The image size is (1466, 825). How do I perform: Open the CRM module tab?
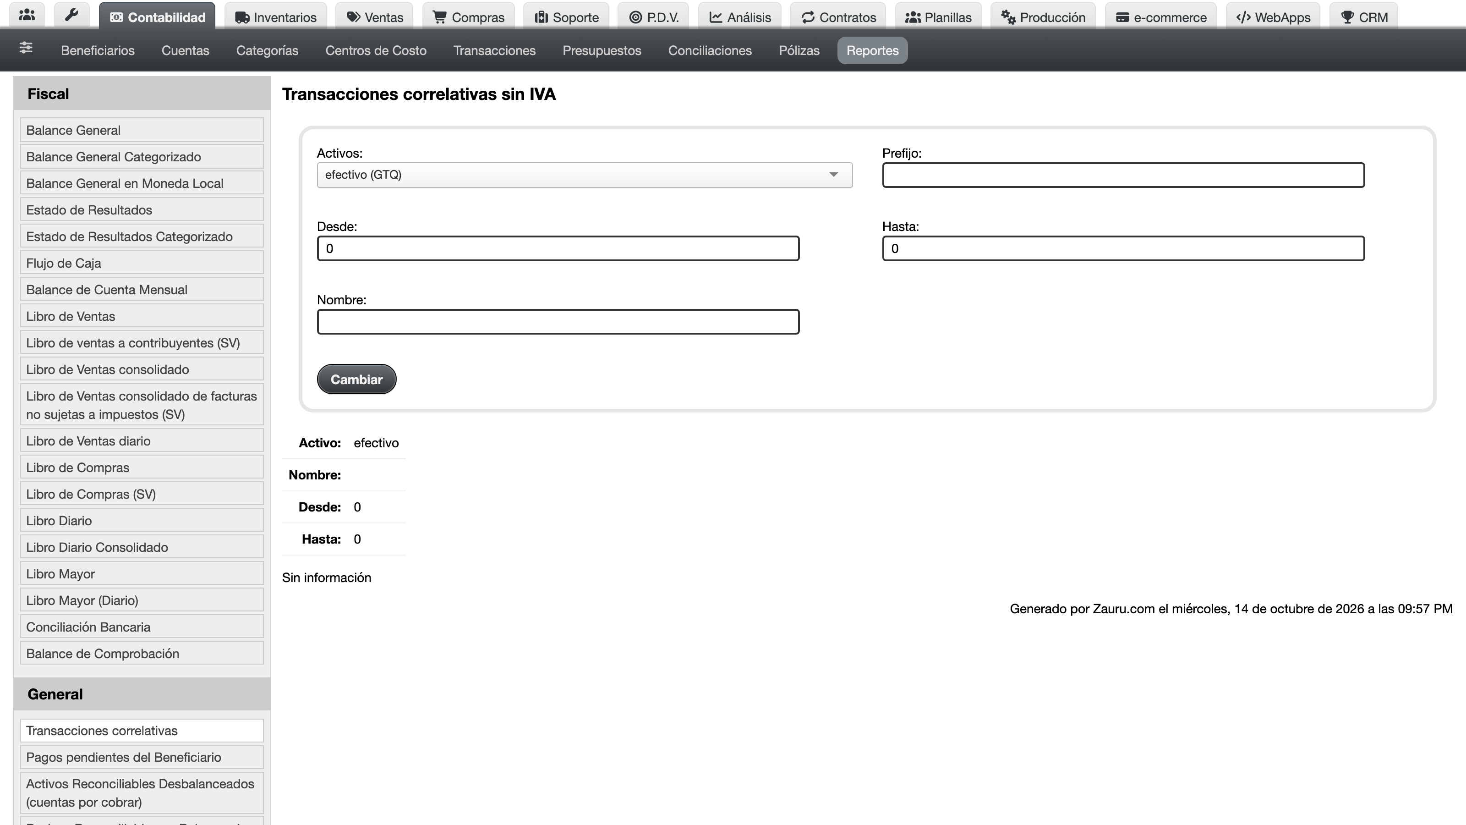[1364, 17]
